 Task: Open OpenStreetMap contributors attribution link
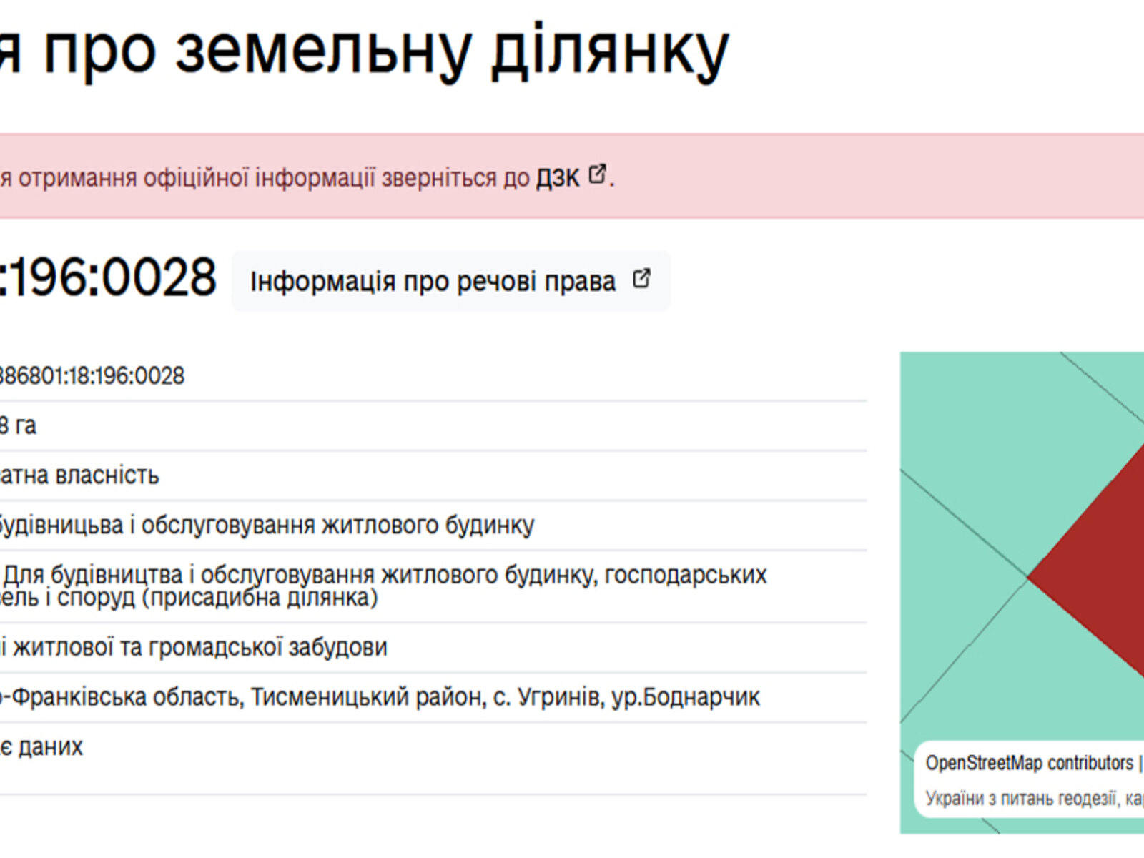click(x=1029, y=763)
